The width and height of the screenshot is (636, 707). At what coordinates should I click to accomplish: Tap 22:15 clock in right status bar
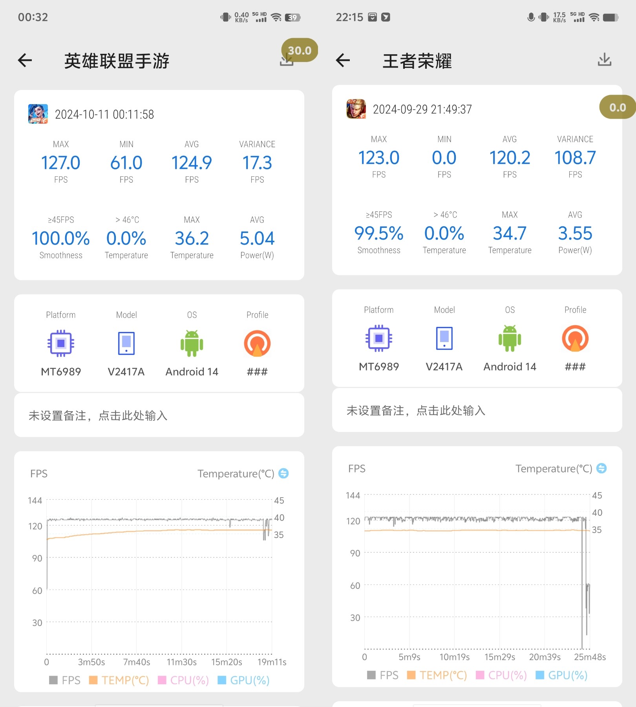pos(349,17)
